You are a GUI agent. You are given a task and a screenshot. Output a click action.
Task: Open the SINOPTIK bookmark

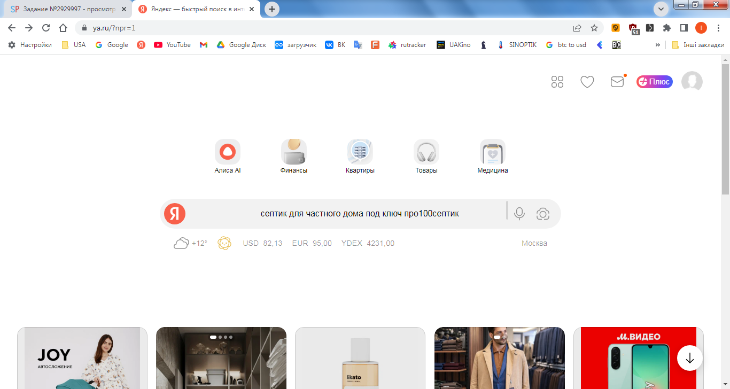[x=516, y=45]
